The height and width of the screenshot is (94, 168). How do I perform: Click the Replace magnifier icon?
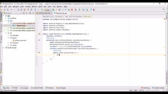31,10
